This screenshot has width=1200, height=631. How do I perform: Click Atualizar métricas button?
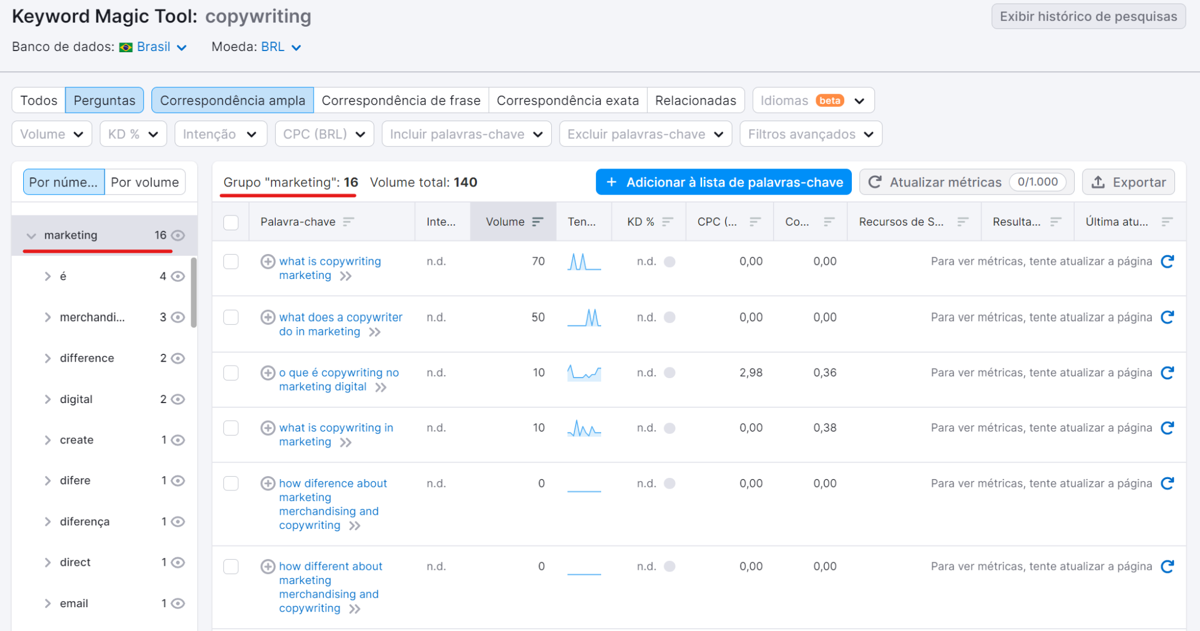pos(967,182)
